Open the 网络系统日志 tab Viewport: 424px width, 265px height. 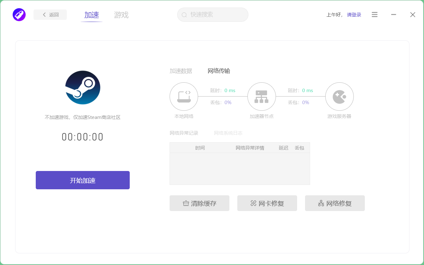(x=228, y=133)
